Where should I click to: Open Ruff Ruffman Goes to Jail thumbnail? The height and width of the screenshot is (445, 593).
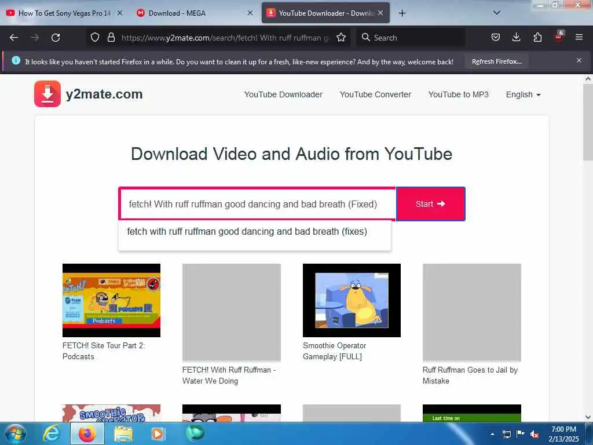(x=471, y=312)
